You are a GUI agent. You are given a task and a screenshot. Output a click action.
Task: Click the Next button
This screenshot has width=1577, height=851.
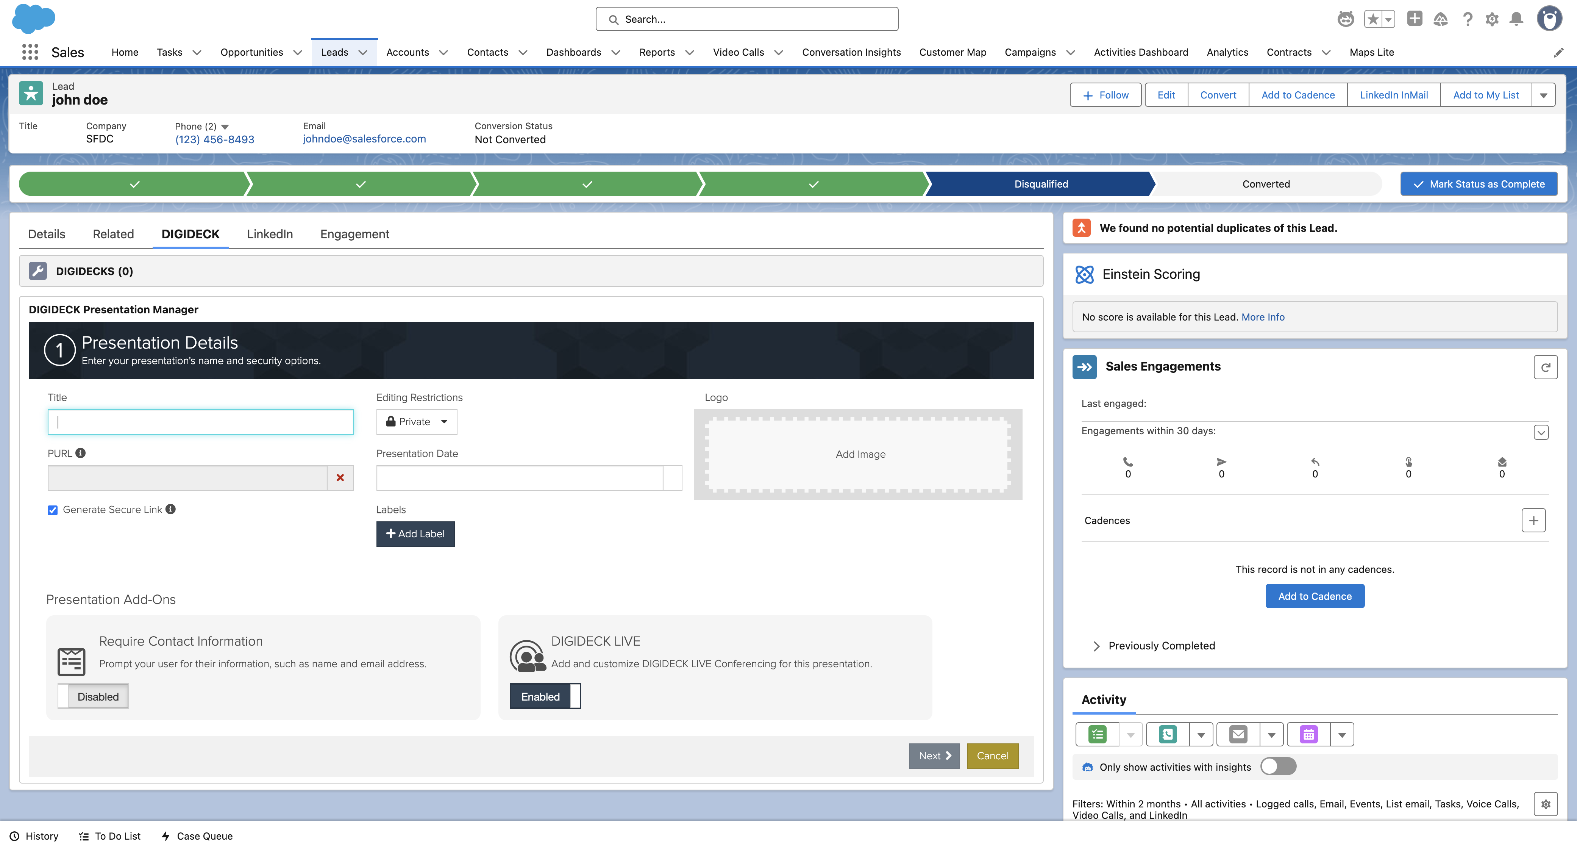(934, 756)
